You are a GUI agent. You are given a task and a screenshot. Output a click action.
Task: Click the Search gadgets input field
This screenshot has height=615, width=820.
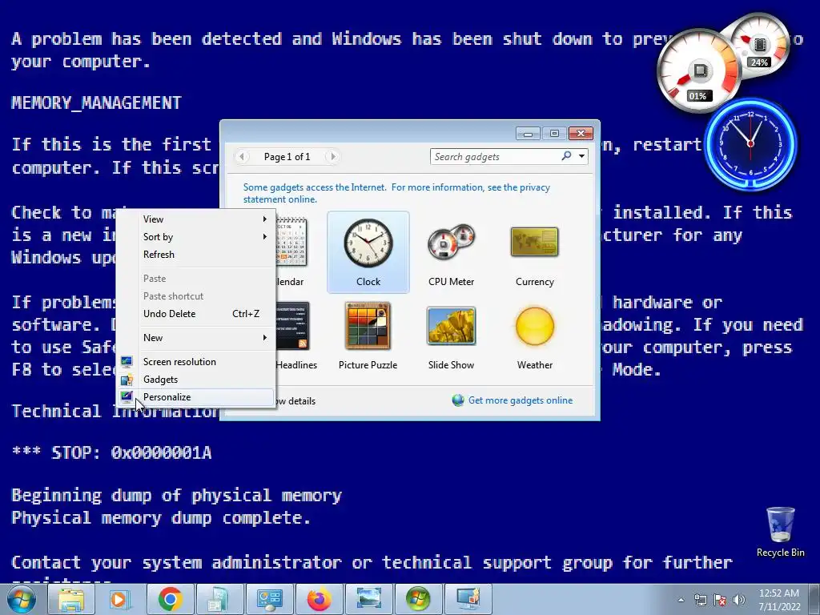click(496, 156)
